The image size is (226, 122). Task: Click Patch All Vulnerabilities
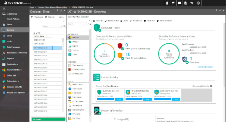(136, 58)
